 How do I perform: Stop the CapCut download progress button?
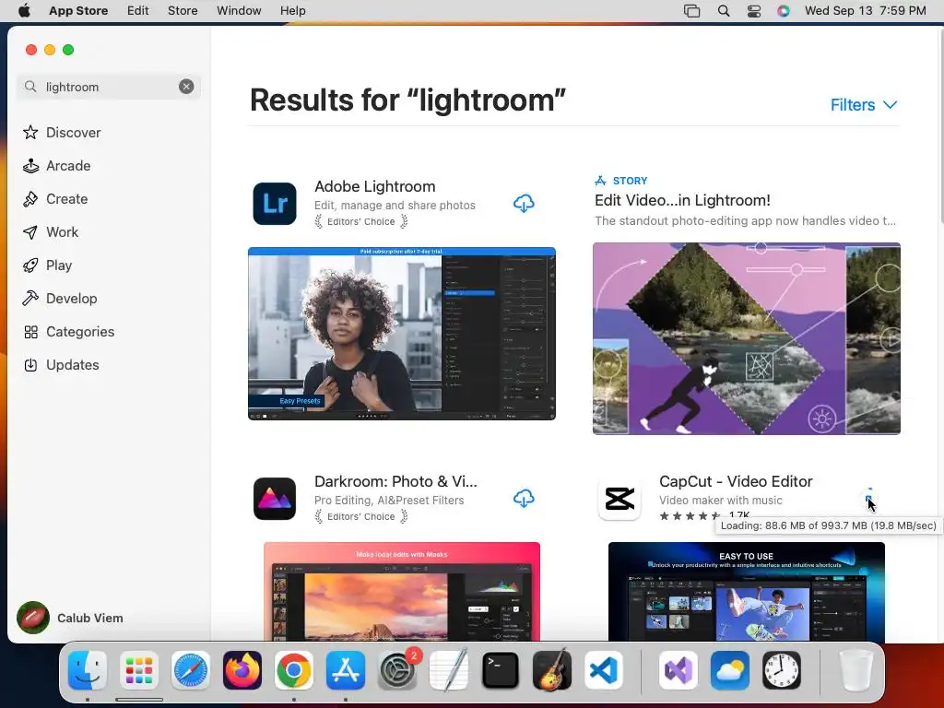point(868,499)
